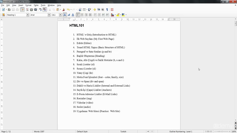
Task: Open the Table menu
Action: [36, 5]
